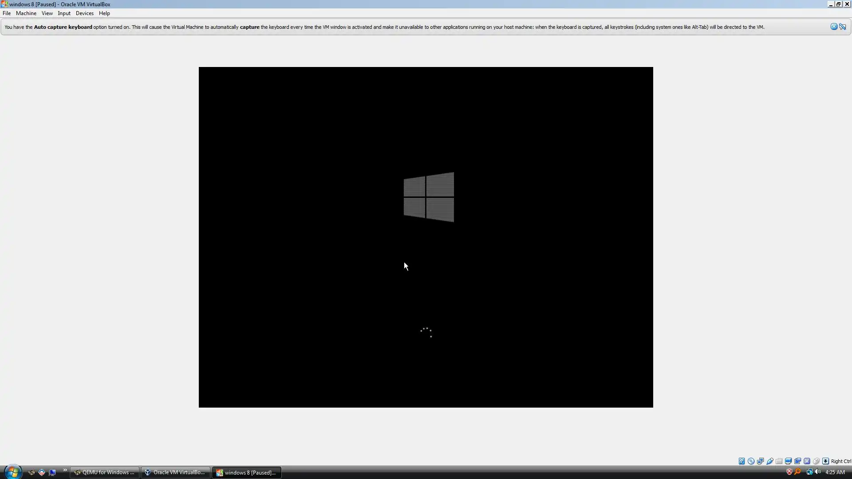Click the USB devices status icon

click(x=769, y=461)
